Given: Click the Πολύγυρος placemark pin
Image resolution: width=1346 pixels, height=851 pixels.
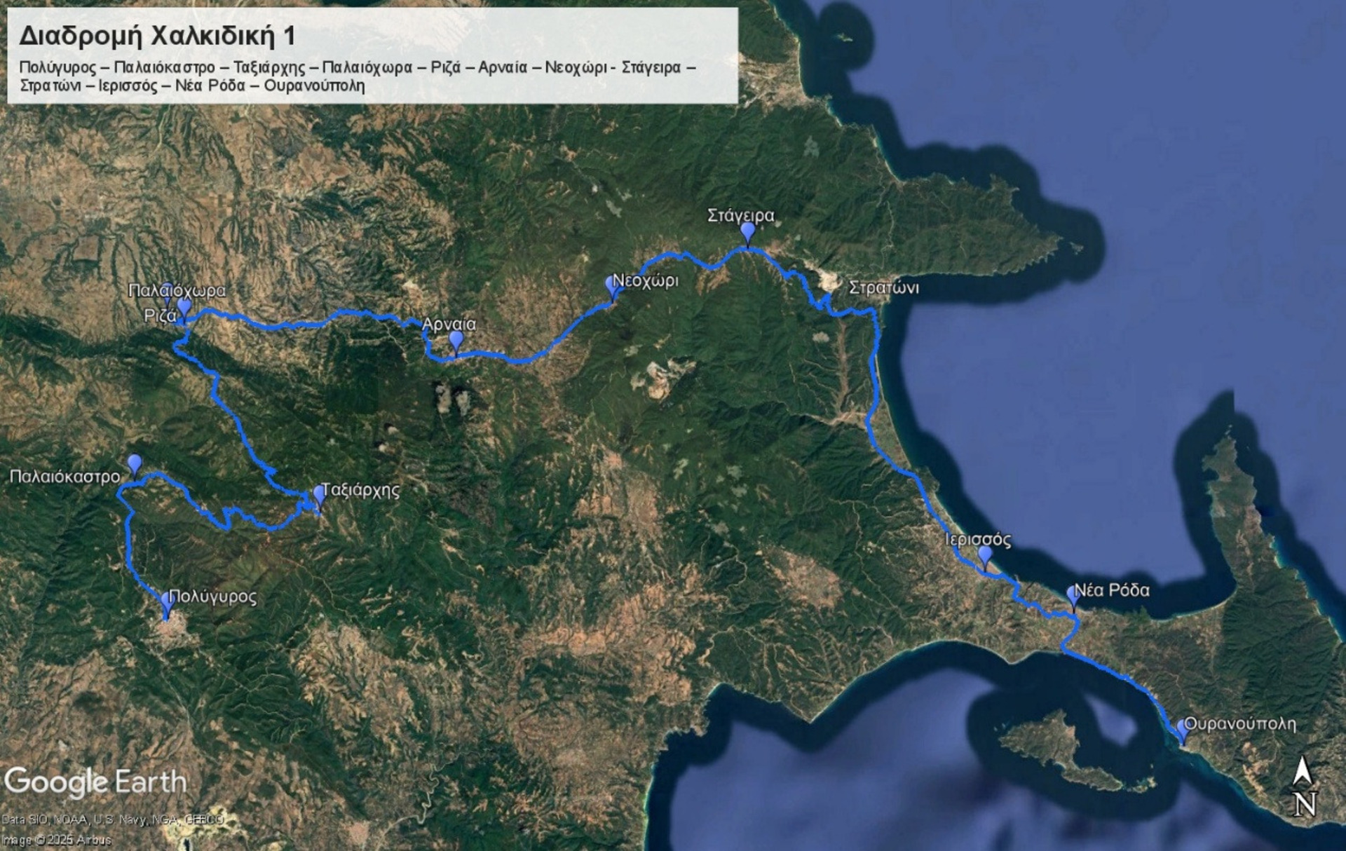Looking at the screenshot, I should click(168, 604).
